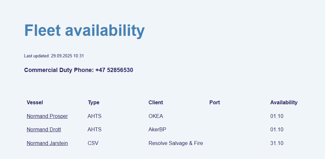The image size is (325, 159).
Task: Click the Last updated timestamp text
Action: pos(54,56)
